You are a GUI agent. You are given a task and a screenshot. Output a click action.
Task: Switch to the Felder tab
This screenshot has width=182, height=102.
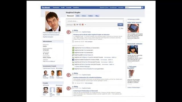click(90, 16)
